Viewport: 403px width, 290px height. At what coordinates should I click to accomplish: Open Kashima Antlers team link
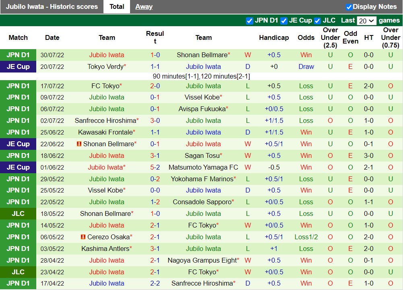[105, 249]
